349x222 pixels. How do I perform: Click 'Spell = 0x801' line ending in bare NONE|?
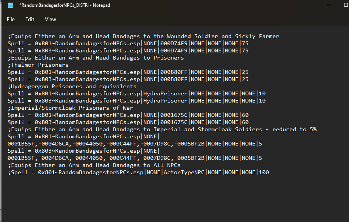pos(84,136)
